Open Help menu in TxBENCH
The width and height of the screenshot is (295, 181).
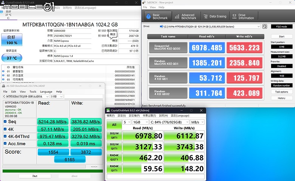[161, 7]
